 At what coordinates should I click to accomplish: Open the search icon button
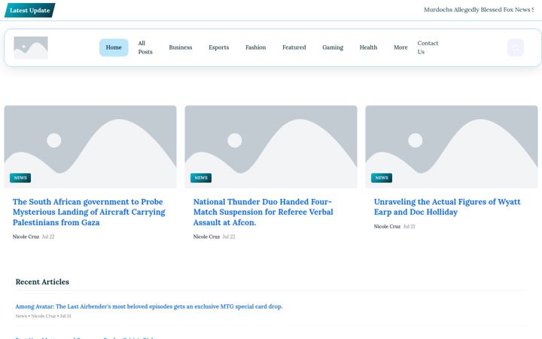516,47
